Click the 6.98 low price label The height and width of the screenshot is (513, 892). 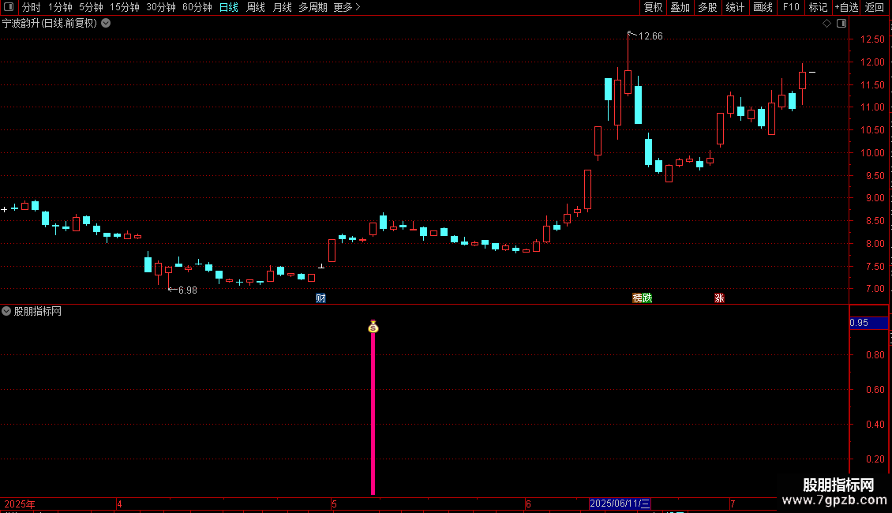(x=188, y=290)
